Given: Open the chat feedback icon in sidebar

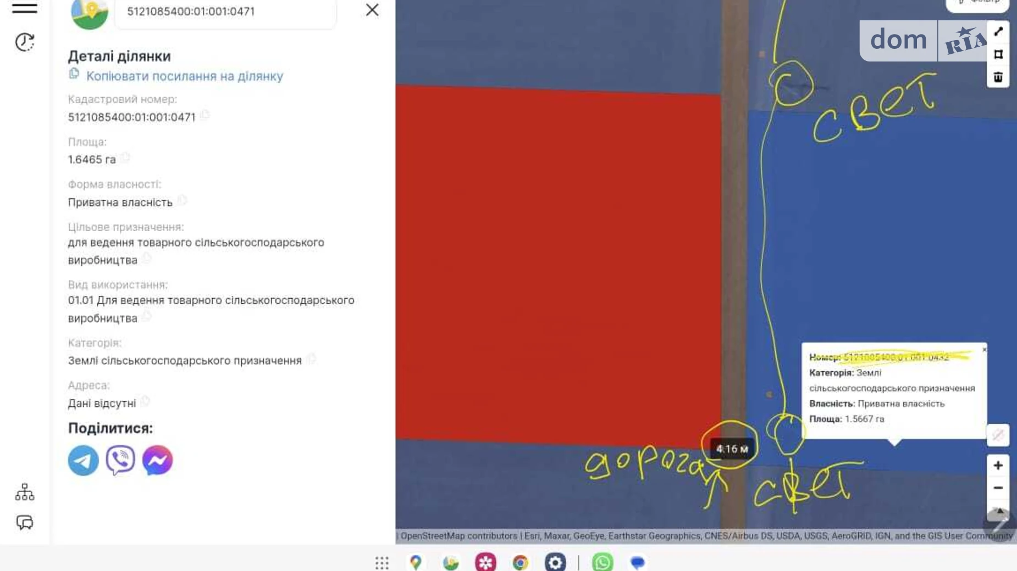Looking at the screenshot, I should click(x=25, y=522).
